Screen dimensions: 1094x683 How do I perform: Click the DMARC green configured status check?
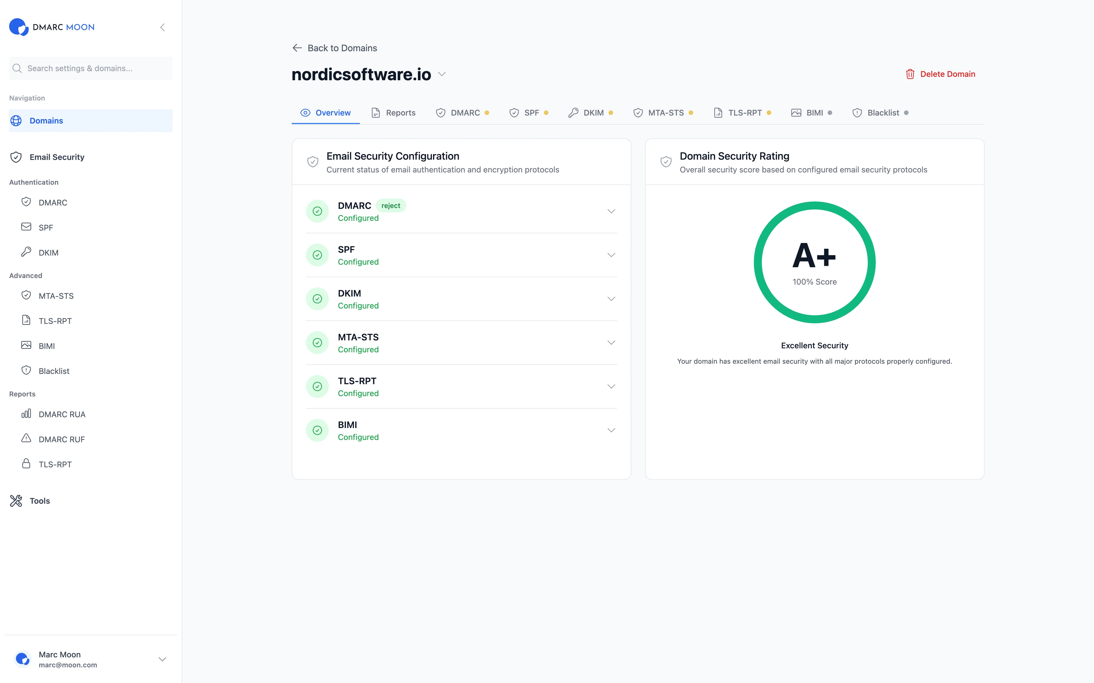pyautogui.click(x=317, y=211)
